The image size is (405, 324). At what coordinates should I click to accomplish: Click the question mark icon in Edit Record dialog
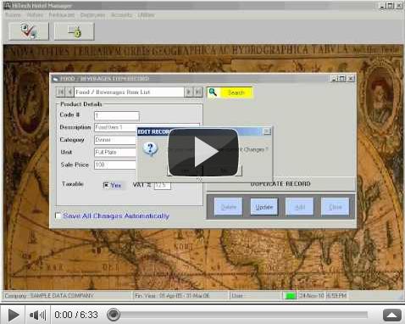[150, 148]
